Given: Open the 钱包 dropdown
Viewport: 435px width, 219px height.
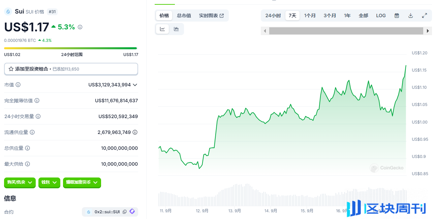Looking at the screenshot, I should (x=49, y=183).
